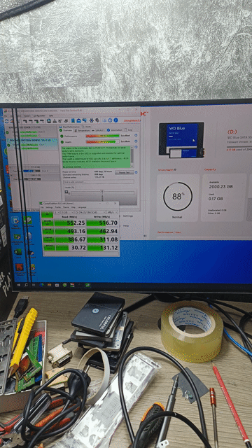Open the taskbar search icon

[27, 285]
